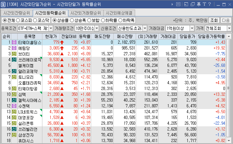The height and width of the screenshot is (144, 233).
Task: Click the 신 badge beside 삼성전자
Action: click(14, 135)
